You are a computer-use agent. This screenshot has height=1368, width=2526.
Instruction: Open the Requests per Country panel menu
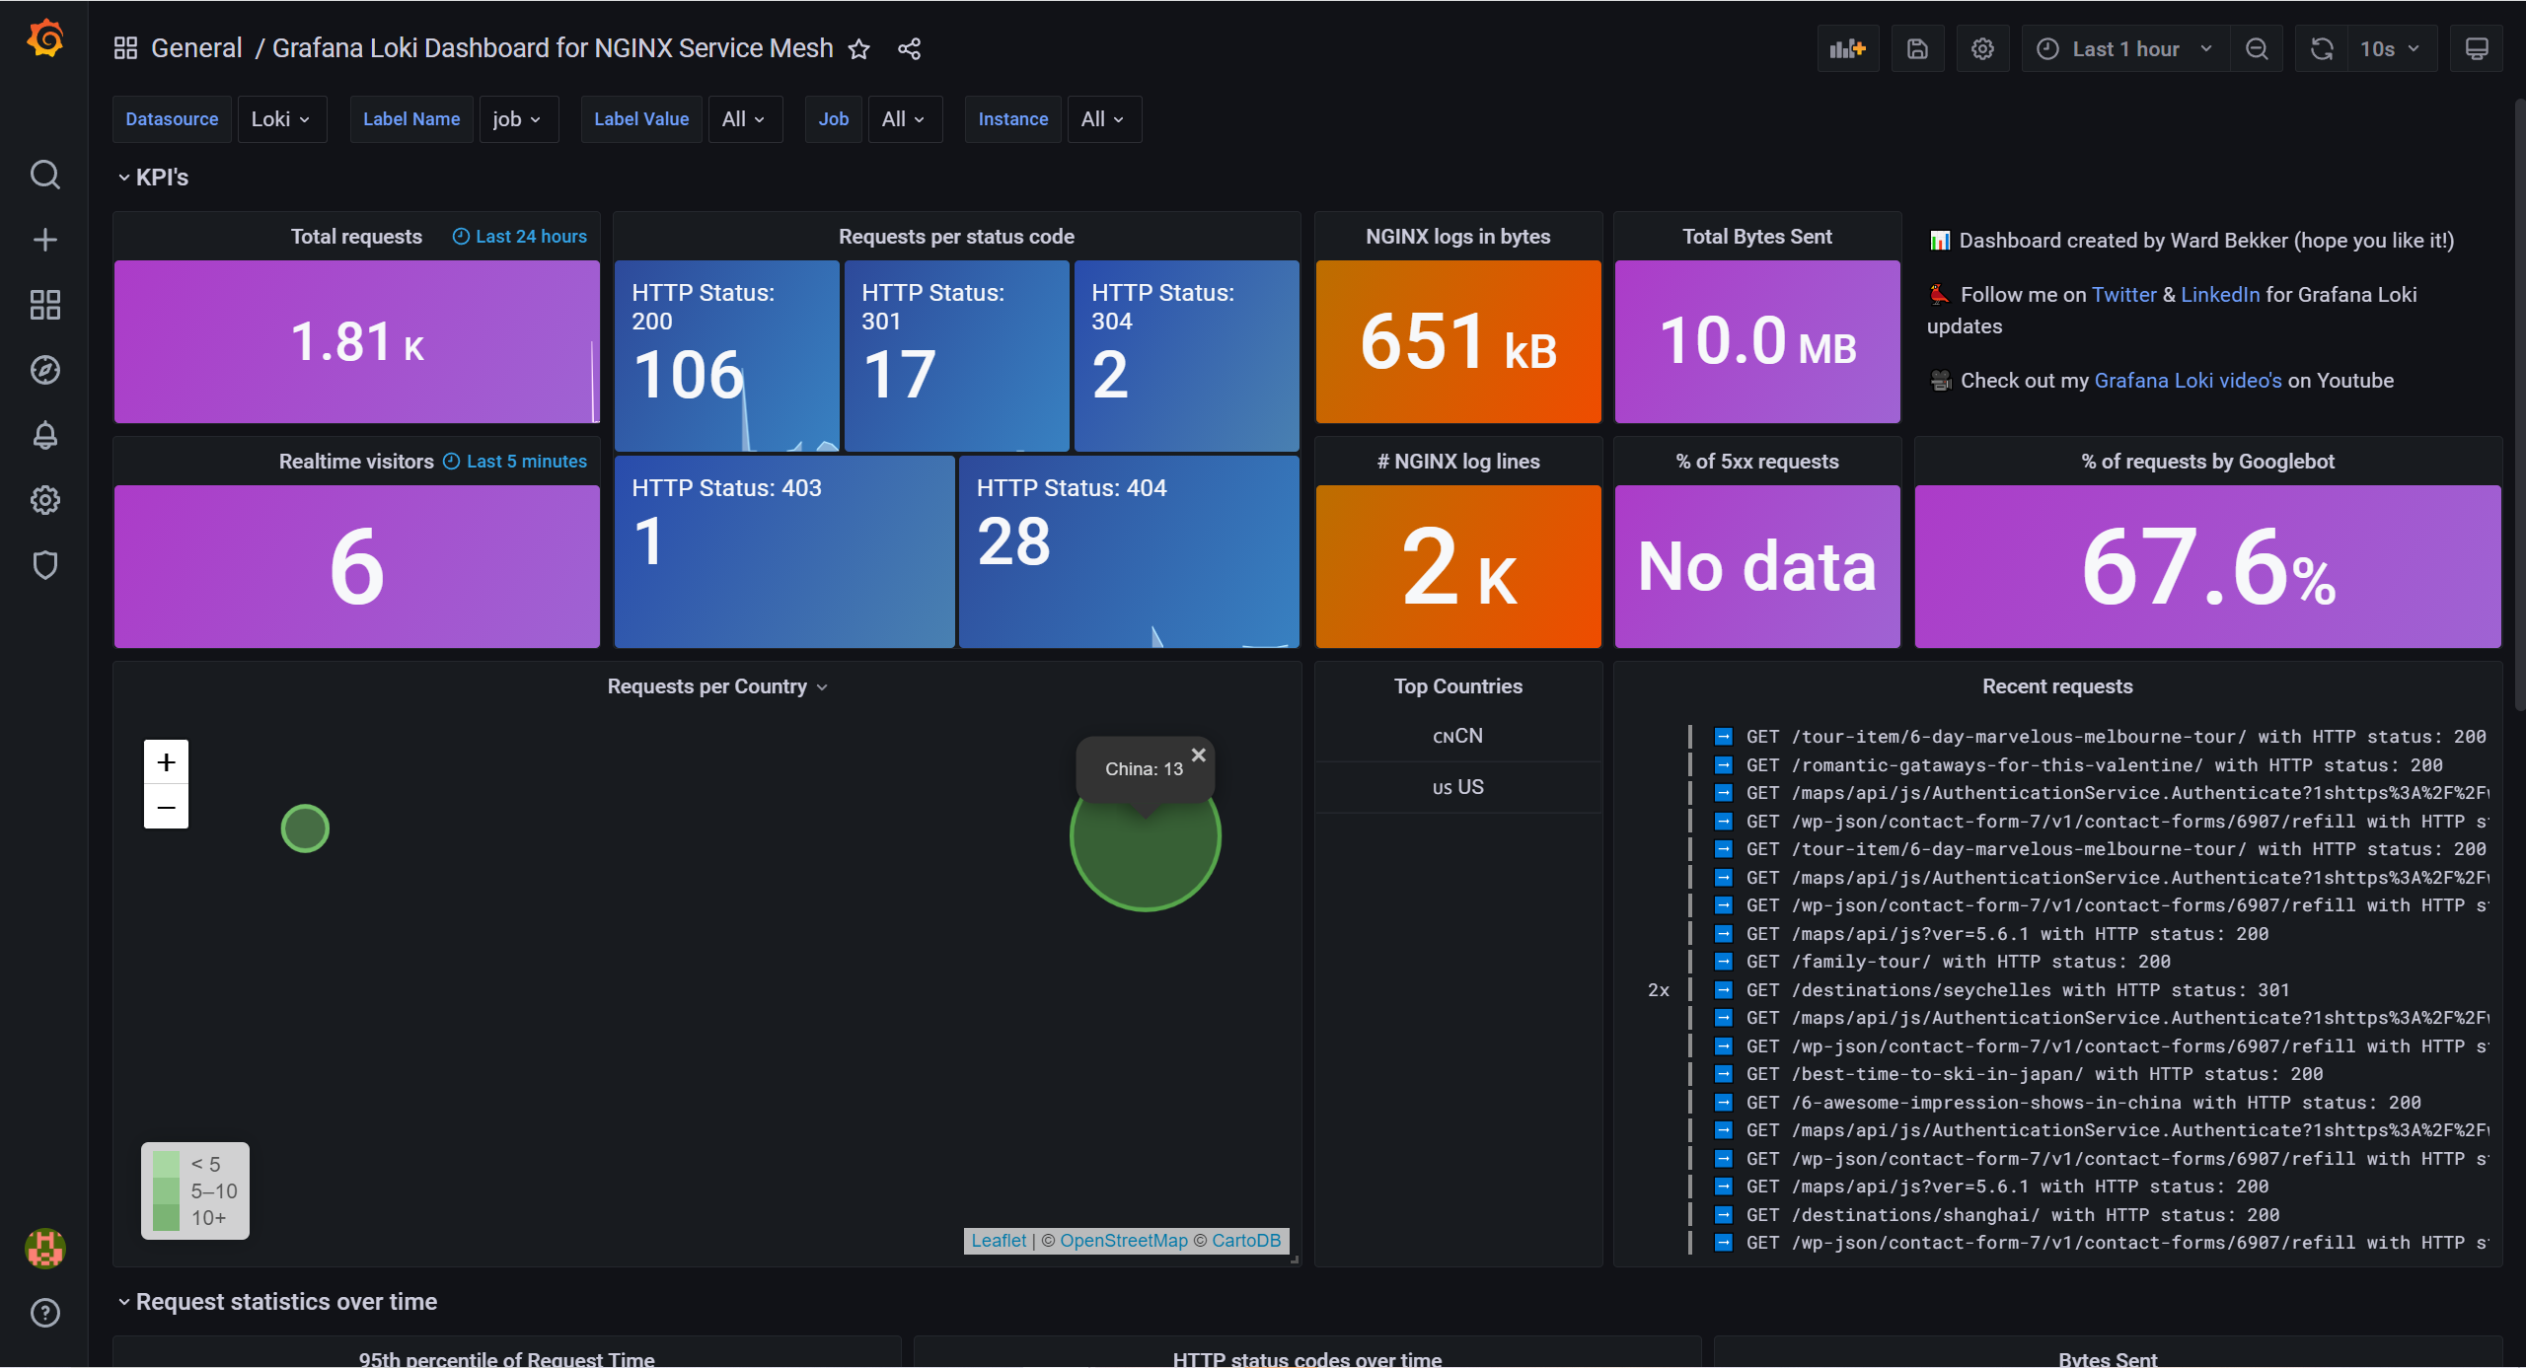tap(717, 686)
